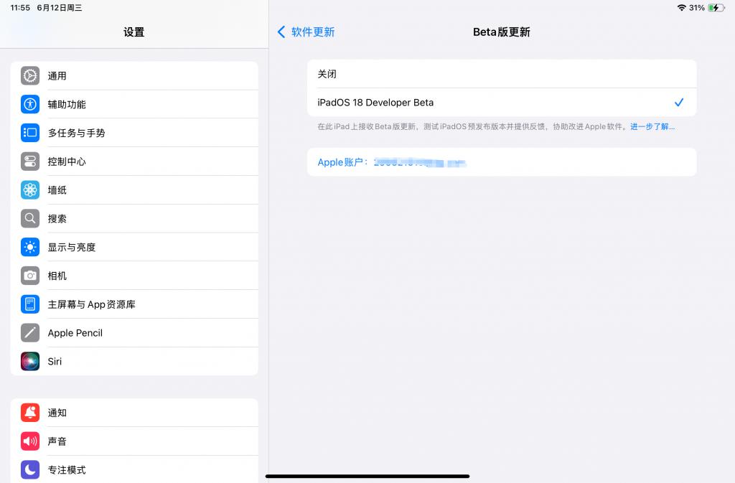Tap the 专注模式 moon icon
Viewport: 735px width, 483px height.
pyautogui.click(x=30, y=470)
